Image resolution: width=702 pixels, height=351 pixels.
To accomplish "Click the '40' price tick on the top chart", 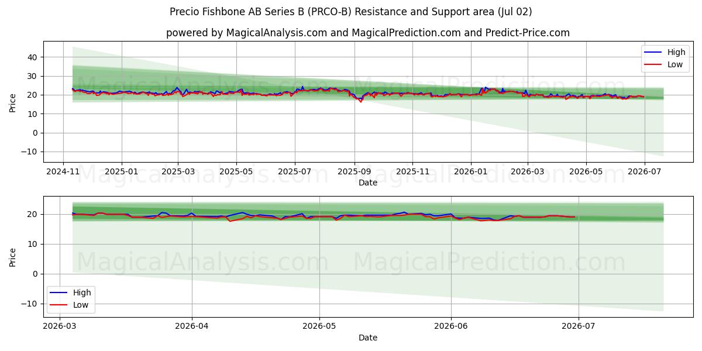I will coord(32,57).
